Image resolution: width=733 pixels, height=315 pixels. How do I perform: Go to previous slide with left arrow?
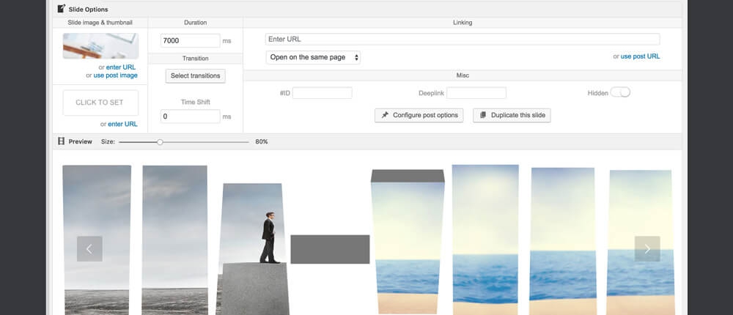coord(89,249)
